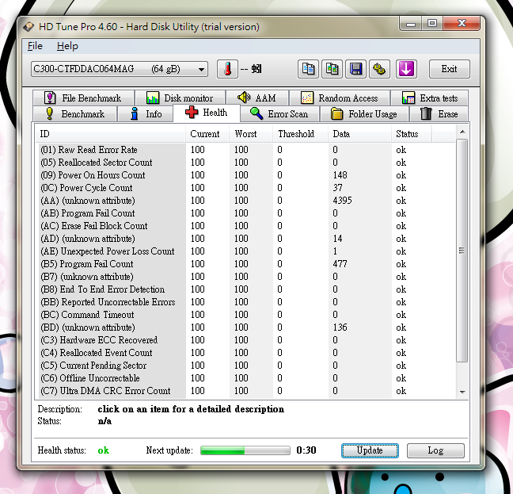This screenshot has height=494, width=513.
Task: Click the data value 477
Action: [x=340, y=264]
